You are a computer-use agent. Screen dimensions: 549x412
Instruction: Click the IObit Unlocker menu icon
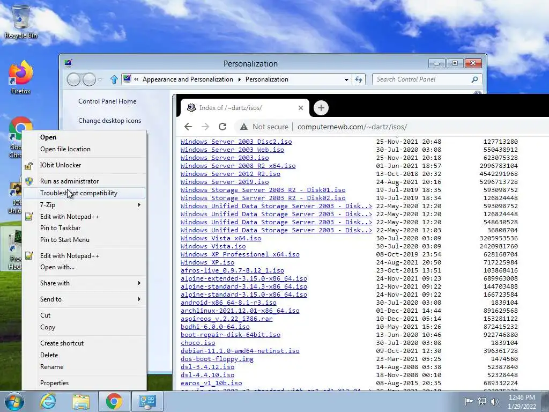[x=29, y=165]
